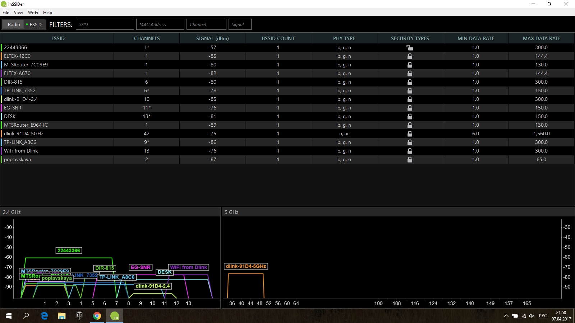Click the inSSIDer taskbar icon
The width and height of the screenshot is (575, 323).
(x=115, y=316)
